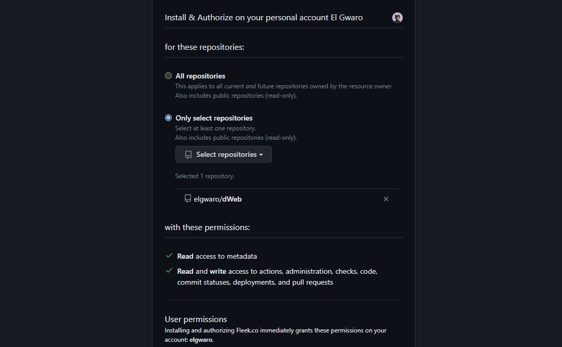Image resolution: width=562 pixels, height=347 pixels.
Task: Click the green checkmark for metadata access
Action: (x=169, y=255)
